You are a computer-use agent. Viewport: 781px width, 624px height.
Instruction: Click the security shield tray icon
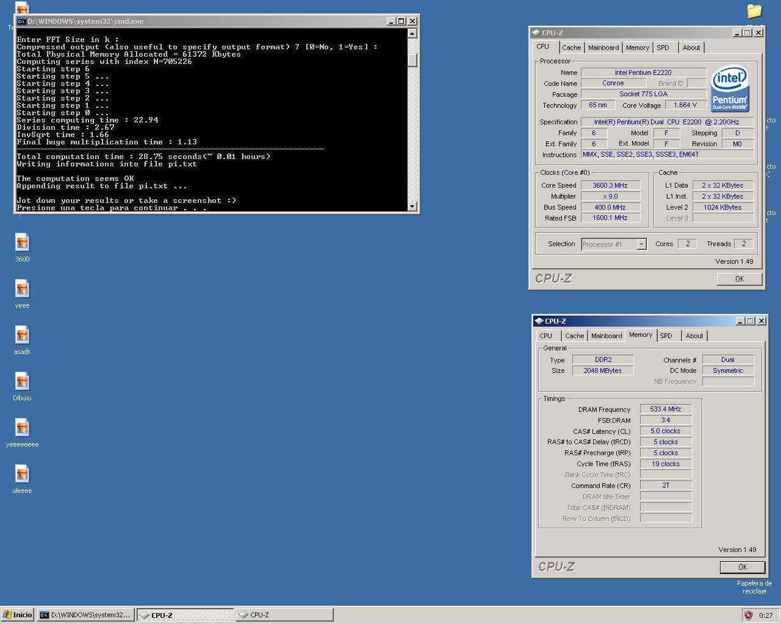(x=748, y=615)
